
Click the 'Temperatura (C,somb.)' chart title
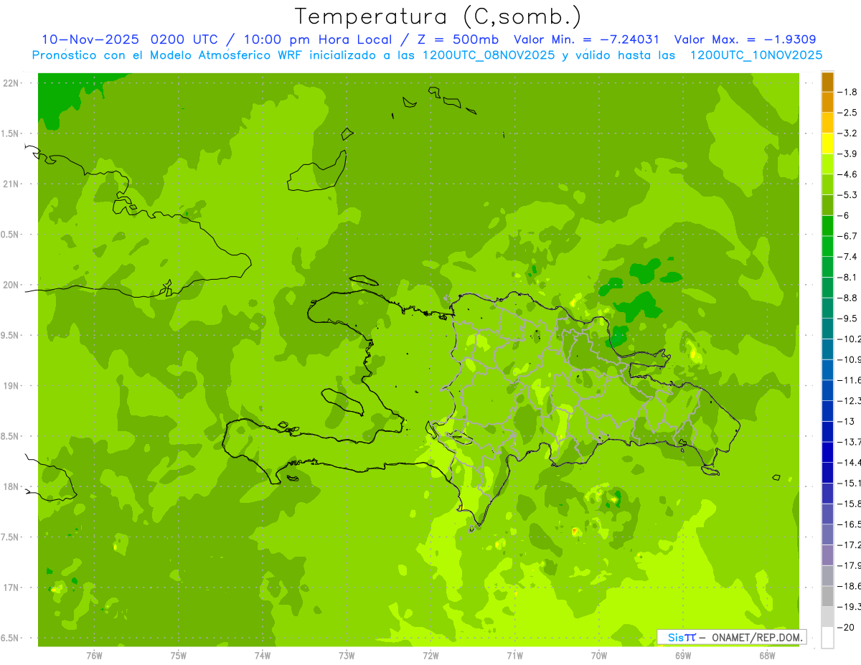click(438, 17)
